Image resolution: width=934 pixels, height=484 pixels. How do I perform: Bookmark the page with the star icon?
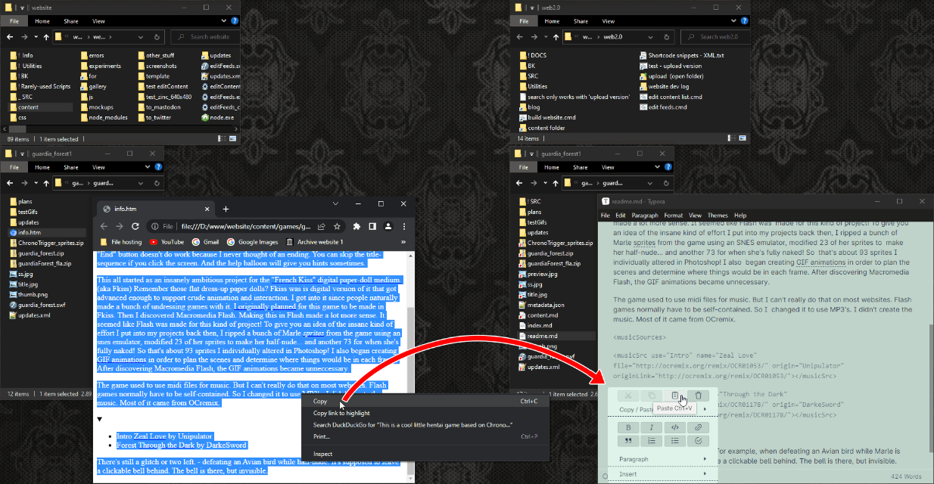click(336, 226)
